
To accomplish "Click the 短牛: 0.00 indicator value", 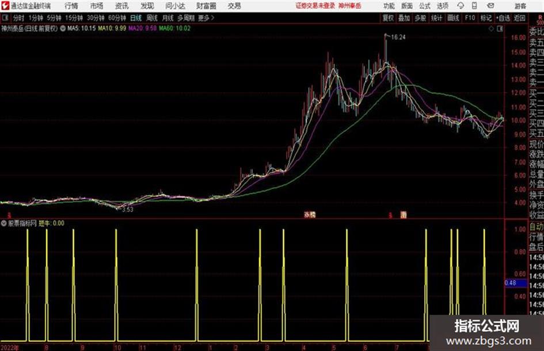I will click(51, 224).
